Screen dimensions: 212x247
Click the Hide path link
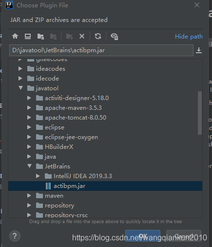coord(189,37)
